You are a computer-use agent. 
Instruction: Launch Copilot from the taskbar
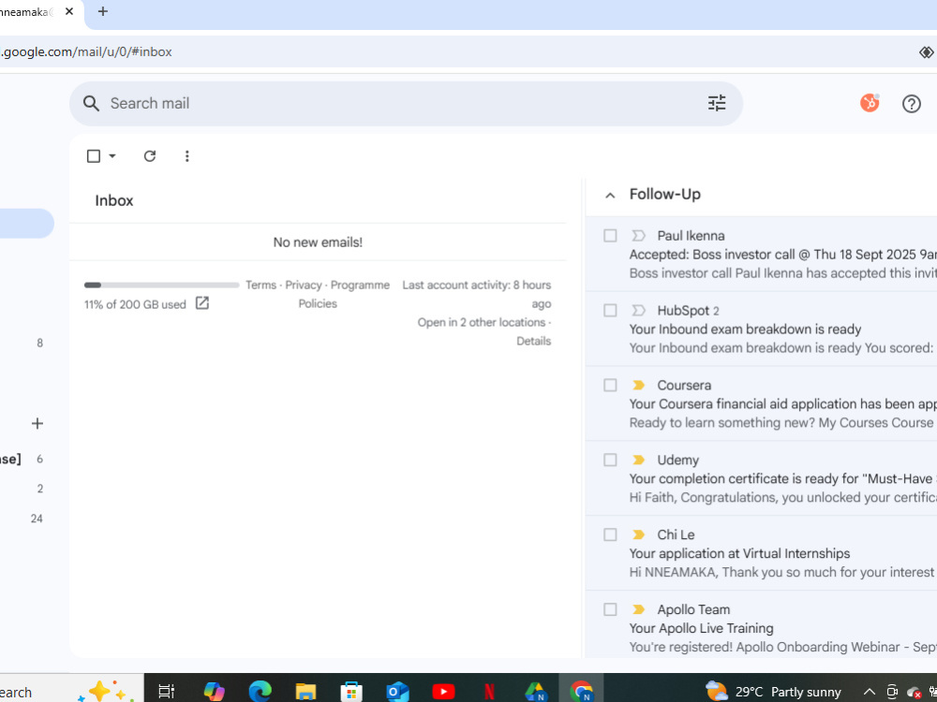pyautogui.click(x=214, y=692)
